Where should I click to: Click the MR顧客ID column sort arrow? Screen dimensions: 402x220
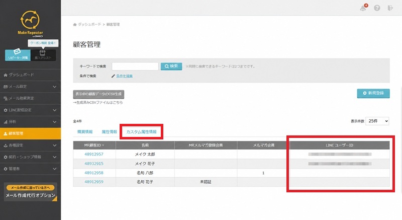(103, 145)
